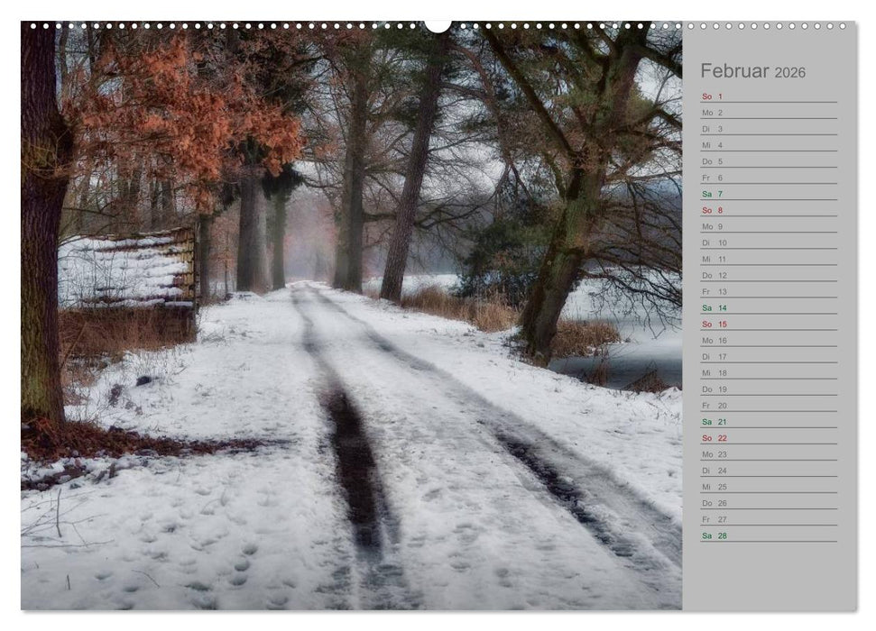This screenshot has width=876, height=631.
Task: Click the Do 19 date row
Action: [x=714, y=389]
